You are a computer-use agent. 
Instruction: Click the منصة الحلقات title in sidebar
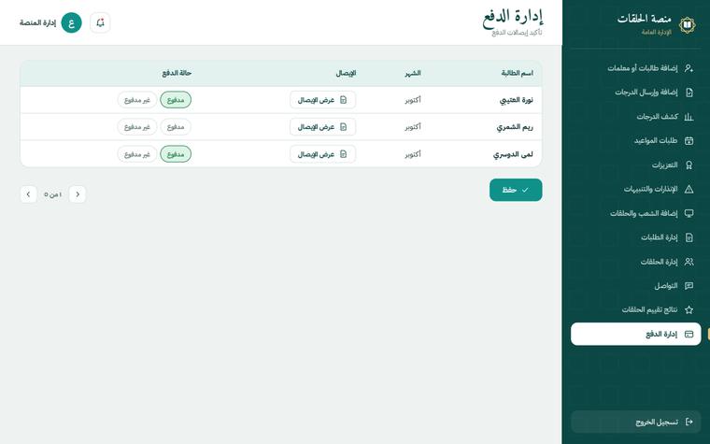644,19
